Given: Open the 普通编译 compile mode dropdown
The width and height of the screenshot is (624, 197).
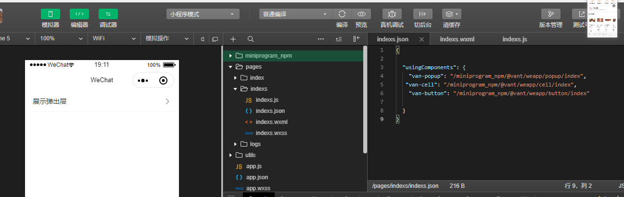Looking at the screenshot, I should 296,14.
